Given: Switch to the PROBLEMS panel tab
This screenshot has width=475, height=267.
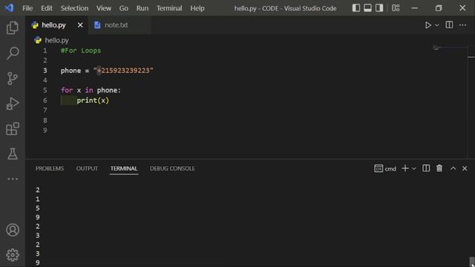Looking at the screenshot, I should tap(50, 168).
